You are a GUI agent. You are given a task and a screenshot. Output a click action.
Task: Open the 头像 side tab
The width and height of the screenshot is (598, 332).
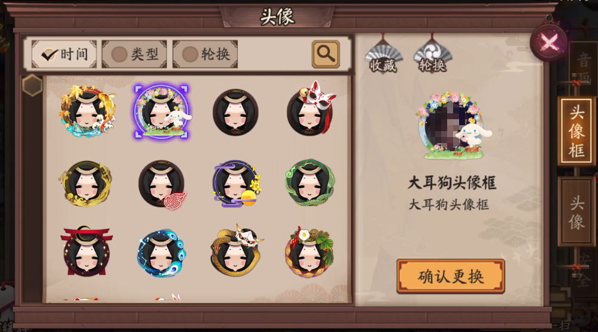(577, 212)
